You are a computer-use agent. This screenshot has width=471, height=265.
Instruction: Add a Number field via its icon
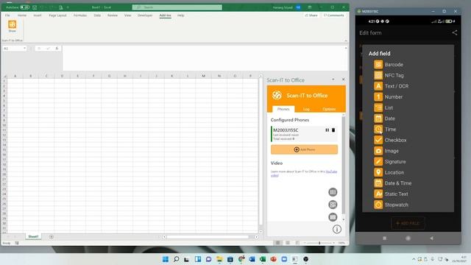(x=378, y=96)
